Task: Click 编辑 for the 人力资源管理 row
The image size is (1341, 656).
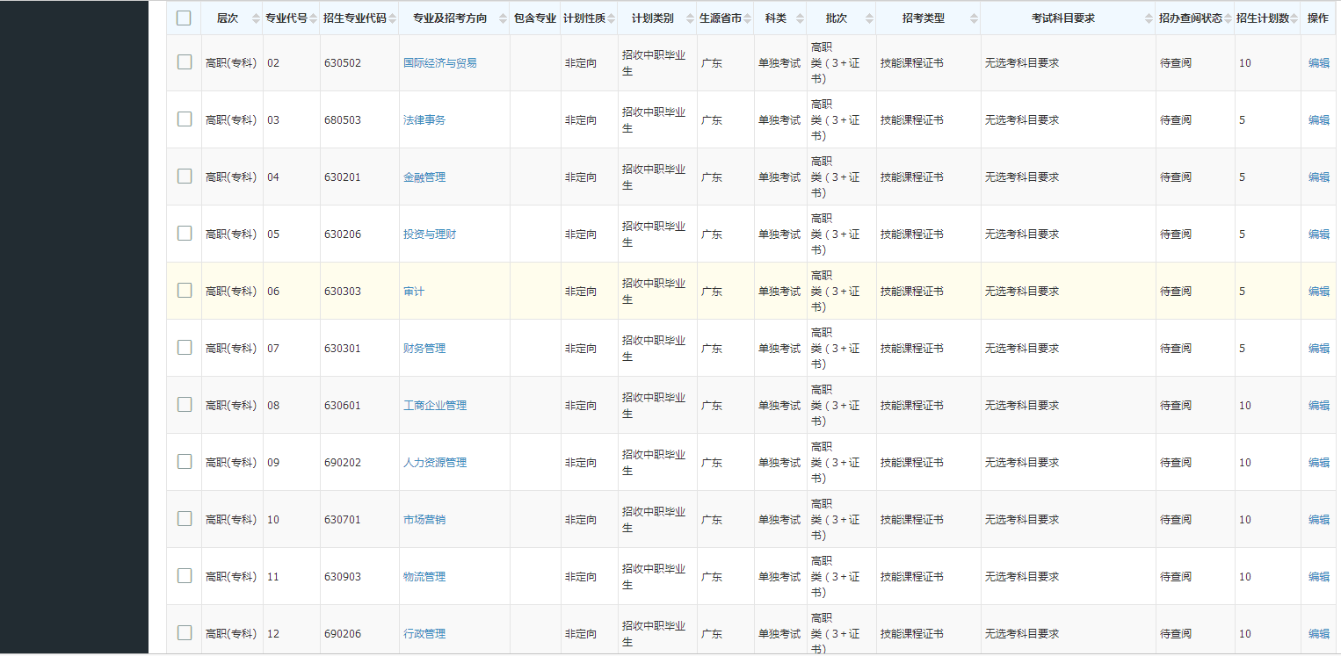Action: (1319, 463)
